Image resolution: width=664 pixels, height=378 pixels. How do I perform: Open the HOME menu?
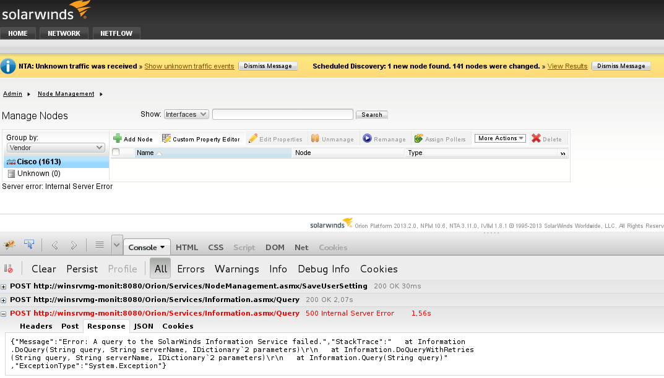18,33
